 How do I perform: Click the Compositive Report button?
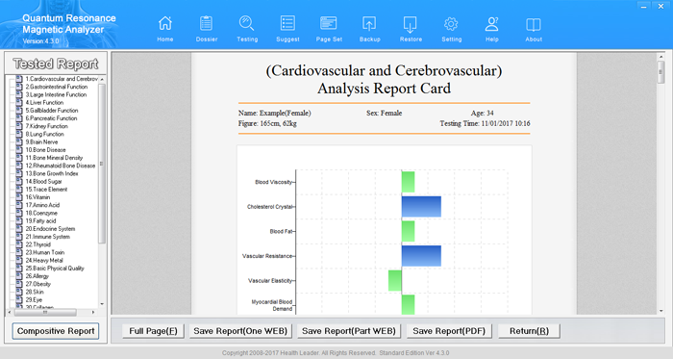(56, 331)
